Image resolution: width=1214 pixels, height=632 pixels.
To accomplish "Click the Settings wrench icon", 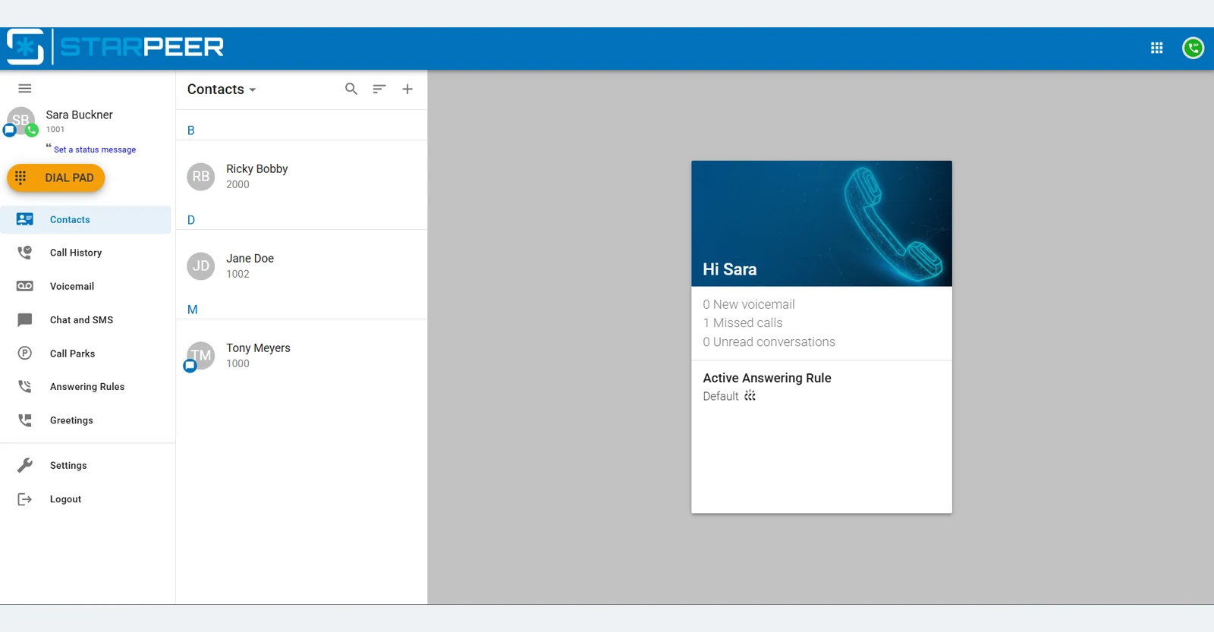I will coord(25,465).
